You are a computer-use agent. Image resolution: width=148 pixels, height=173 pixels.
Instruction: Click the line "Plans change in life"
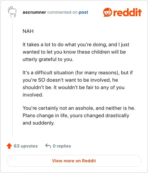(76, 116)
